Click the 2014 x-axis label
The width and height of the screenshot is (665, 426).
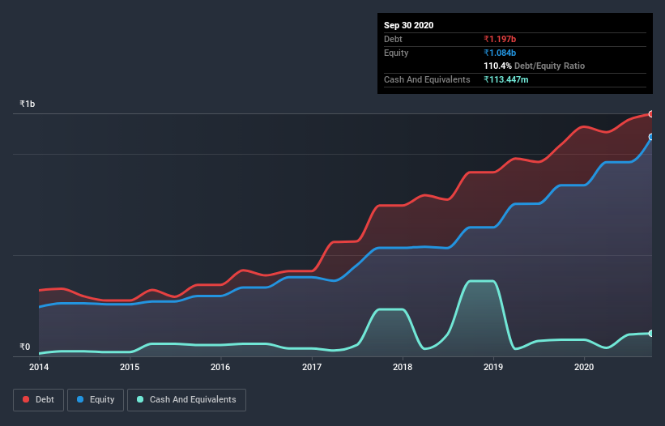tap(39, 367)
